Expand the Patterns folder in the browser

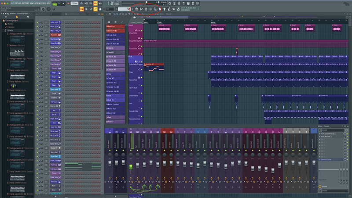[11, 27]
